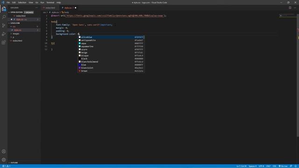
Task: Choose black suggestion
Action: click(x=111, y=59)
